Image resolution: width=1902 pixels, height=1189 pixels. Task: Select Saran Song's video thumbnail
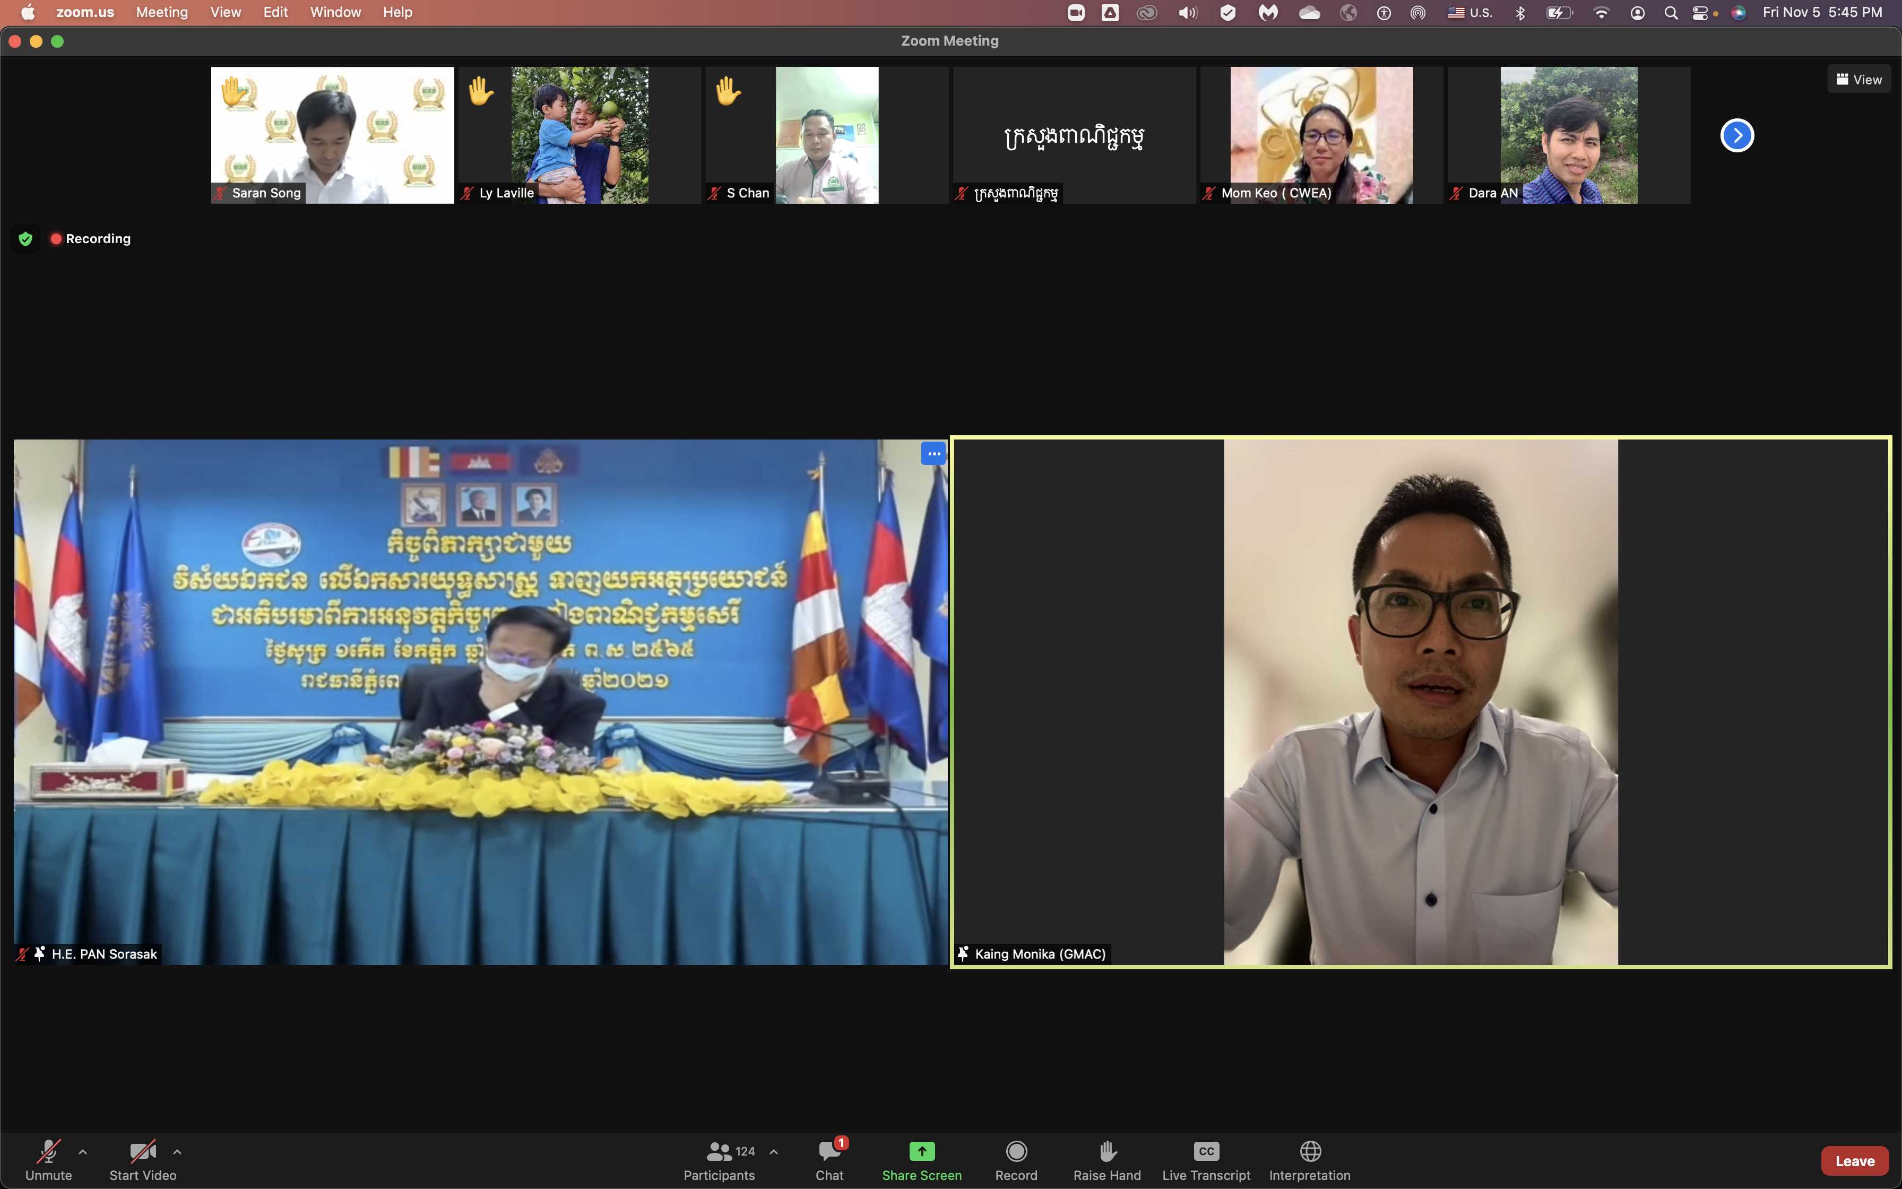[x=332, y=135]
